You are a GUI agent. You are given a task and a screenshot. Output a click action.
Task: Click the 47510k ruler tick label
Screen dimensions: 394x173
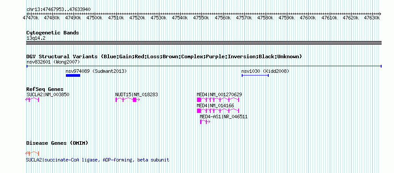[x=116, y=18]
